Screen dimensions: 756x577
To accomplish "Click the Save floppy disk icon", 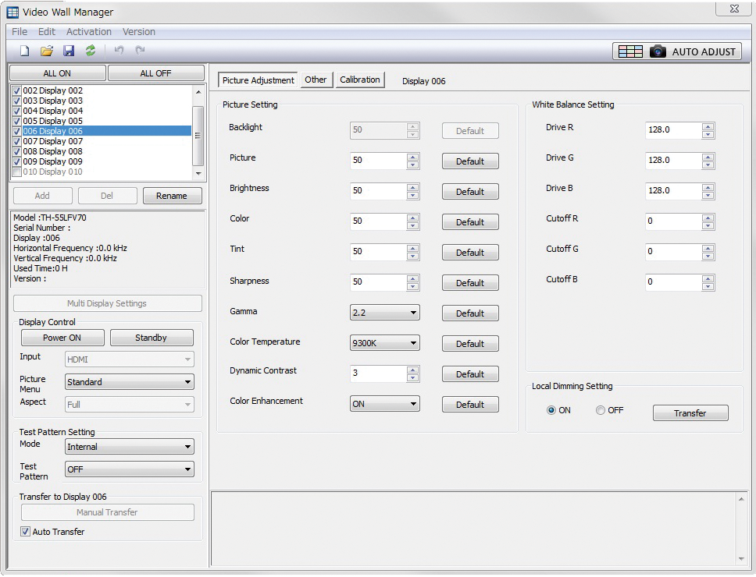I will point(69,51).
